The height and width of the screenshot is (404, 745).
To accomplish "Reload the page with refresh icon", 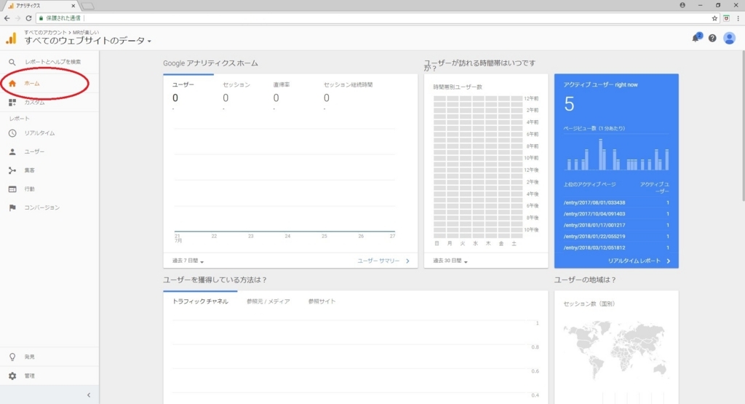I will (28, 18).
